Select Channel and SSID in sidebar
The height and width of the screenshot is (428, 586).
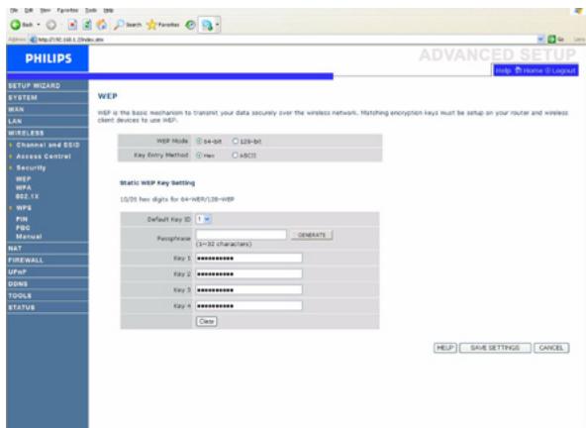coord(48,145)
